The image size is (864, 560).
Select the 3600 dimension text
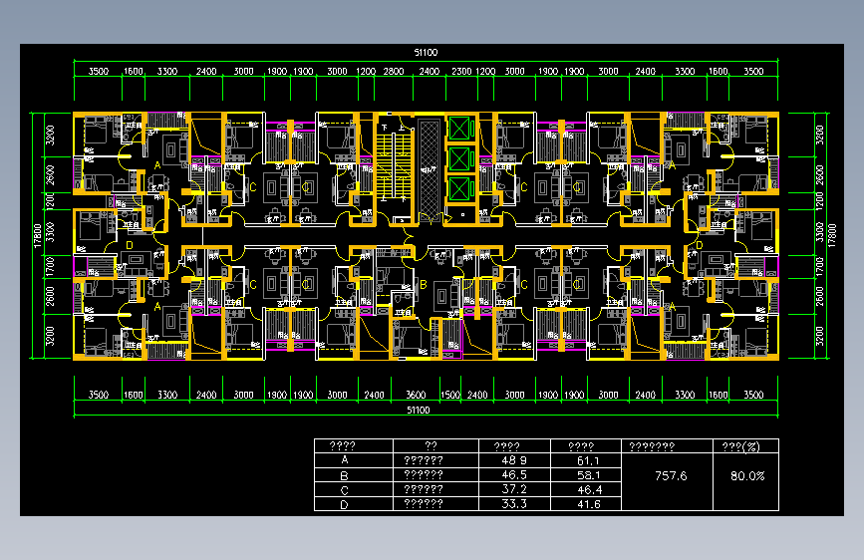pyautogui.click(x=416, y=395)
